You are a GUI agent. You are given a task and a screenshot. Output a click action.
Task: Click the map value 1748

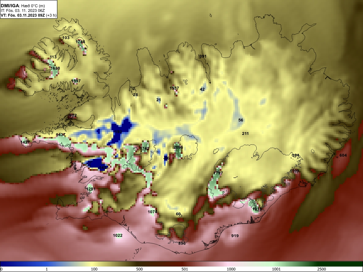tap(80, 42)
